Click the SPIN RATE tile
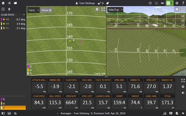 71,102
